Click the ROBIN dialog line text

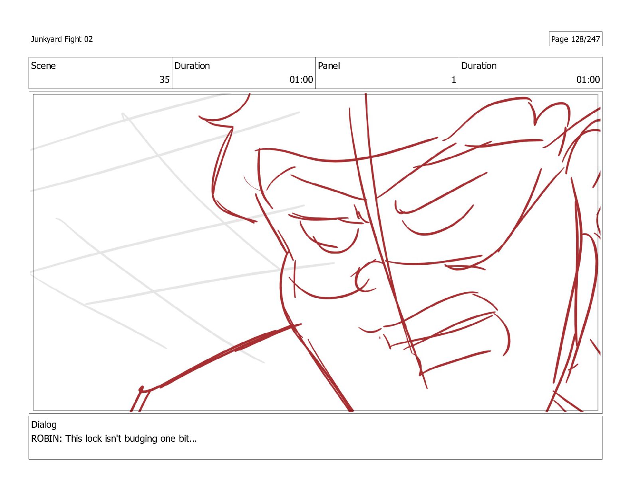point(114,439)
